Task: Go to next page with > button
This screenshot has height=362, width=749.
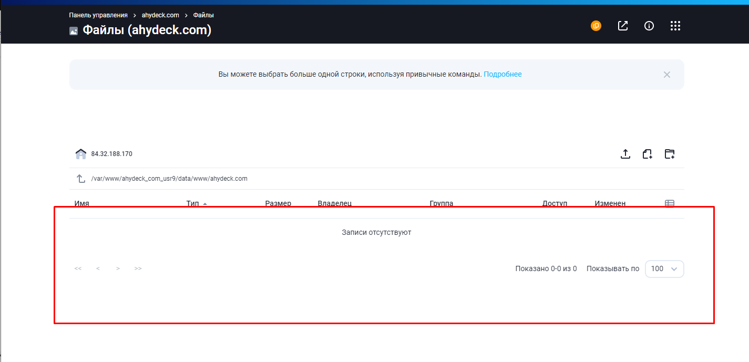Action: 118,268
